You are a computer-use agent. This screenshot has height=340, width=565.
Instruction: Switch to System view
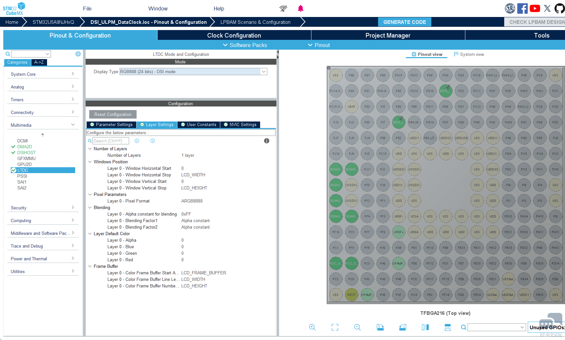click(x=469, y=54)
